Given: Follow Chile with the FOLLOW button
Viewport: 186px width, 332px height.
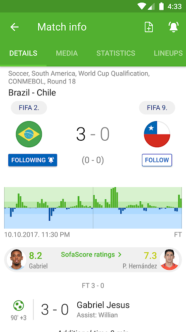Looking at the screenshot, I should 157,160.
